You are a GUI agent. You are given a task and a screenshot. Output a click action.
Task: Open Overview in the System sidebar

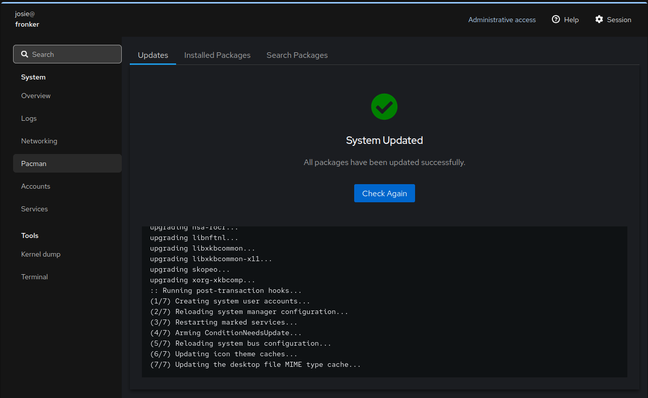click(x=36, y=96)
